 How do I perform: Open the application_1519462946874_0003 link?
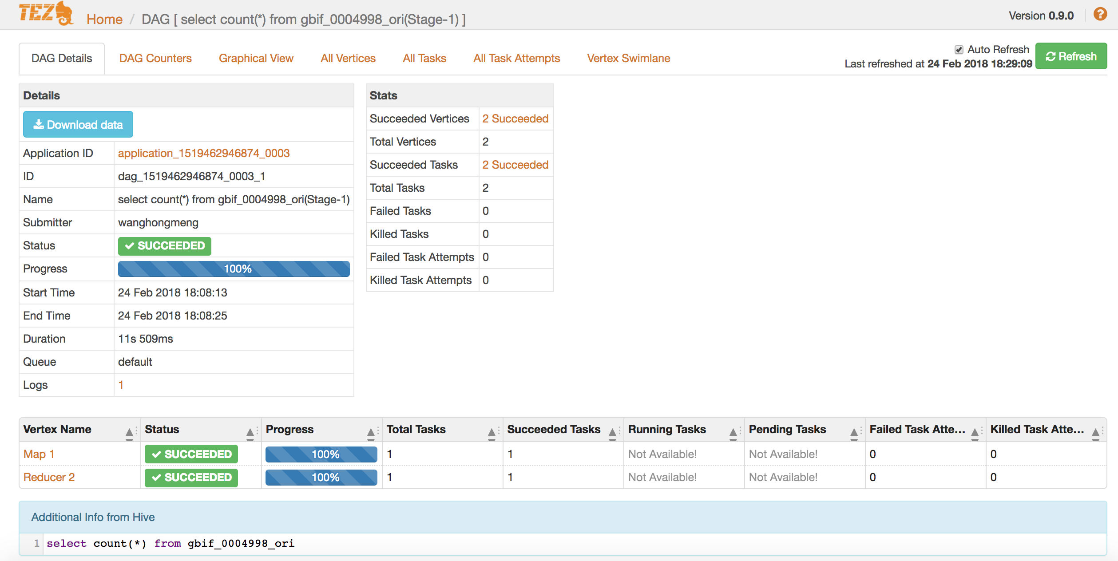(x=204, y=153)
